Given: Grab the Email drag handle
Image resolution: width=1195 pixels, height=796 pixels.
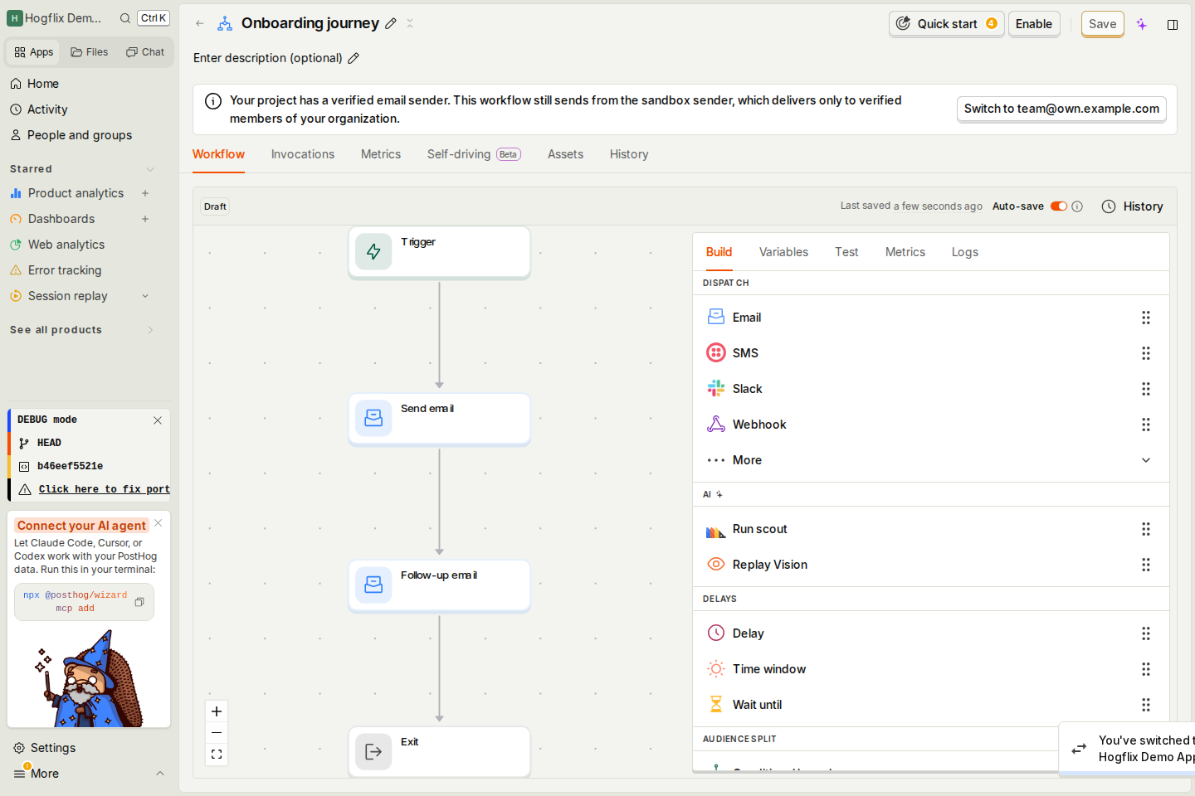Looking at the screenshot, I should coord(1146,318).
